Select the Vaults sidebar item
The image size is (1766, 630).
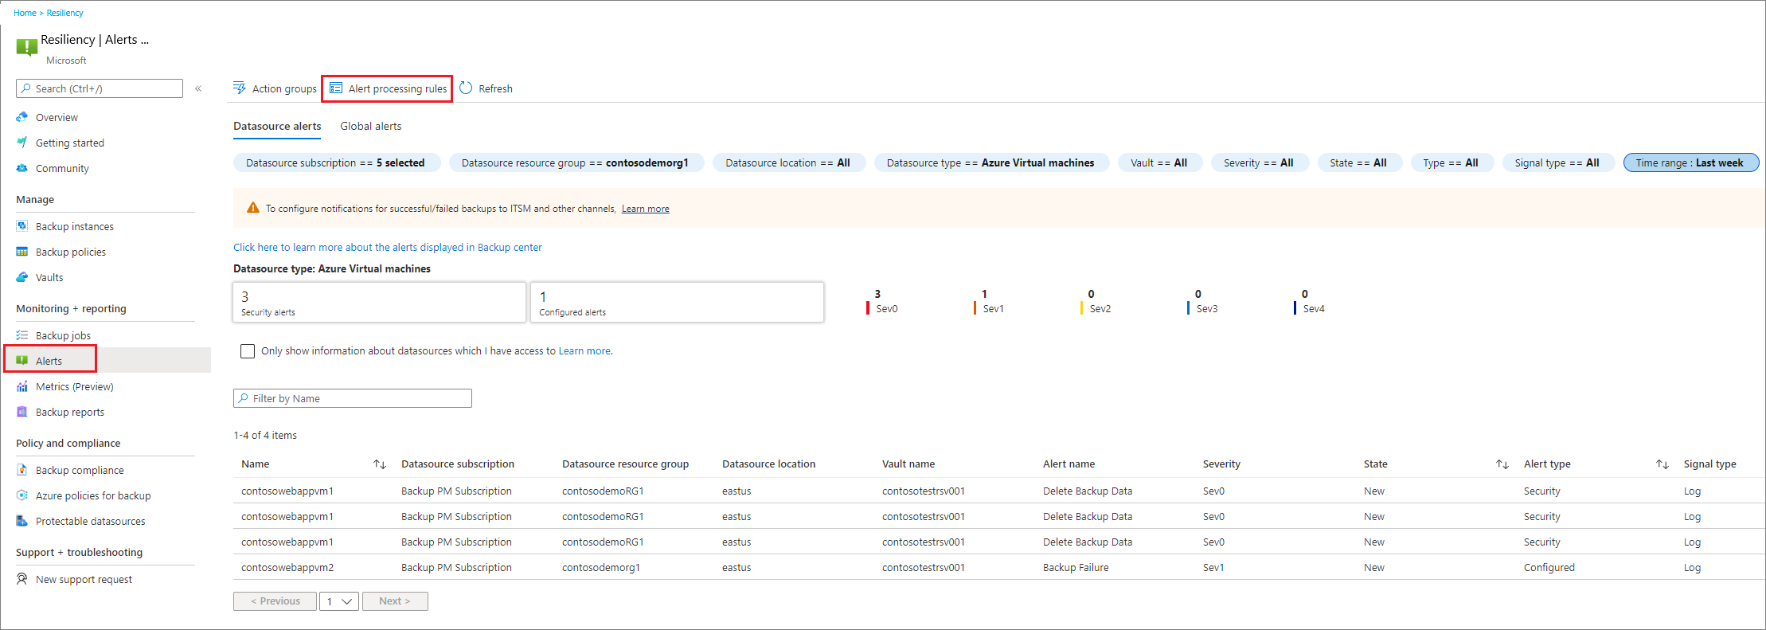tap(49, 277)
